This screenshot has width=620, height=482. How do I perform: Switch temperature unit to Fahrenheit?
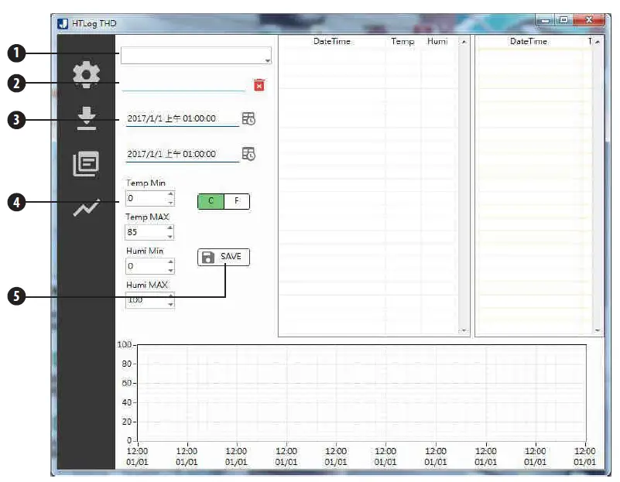[x=238, y=201]
